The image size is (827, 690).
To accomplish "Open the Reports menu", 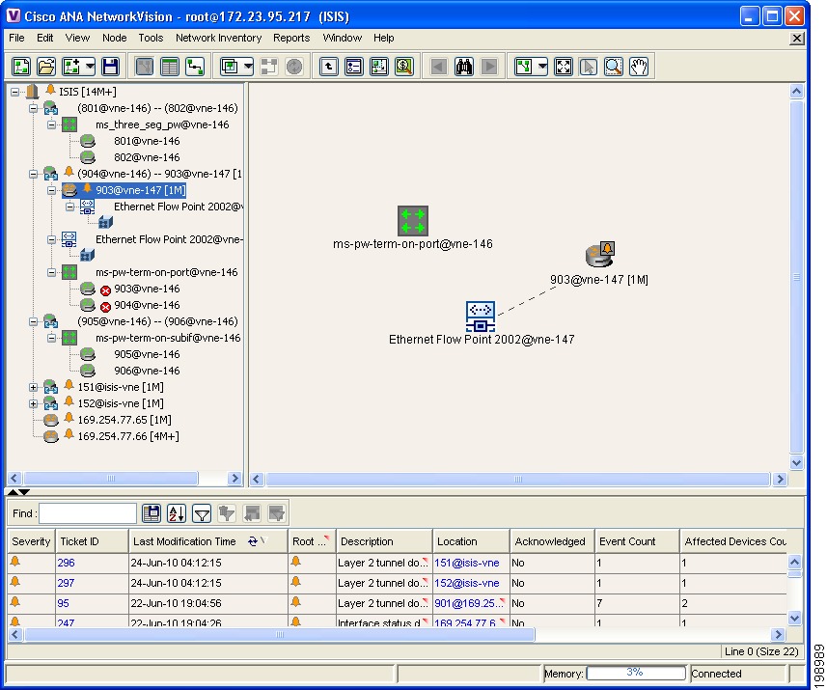I will (x=291, y=38).
